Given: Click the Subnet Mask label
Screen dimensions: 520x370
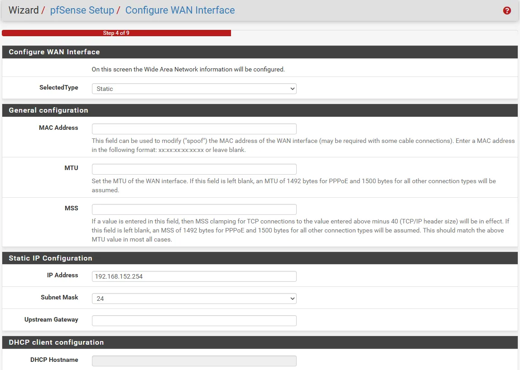Looking at the screenshot, I should pos(59,297).
